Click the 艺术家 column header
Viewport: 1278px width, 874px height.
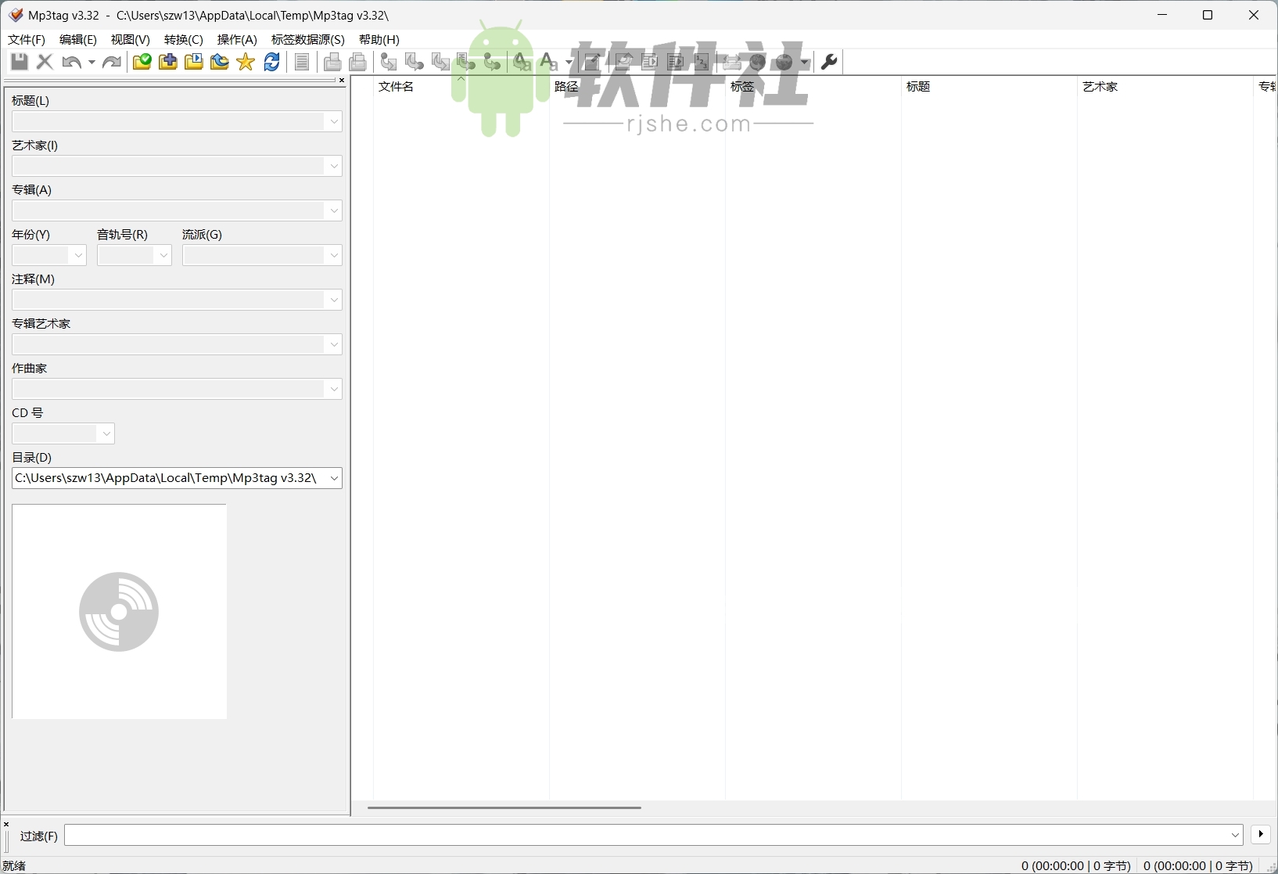coord(1100,87)
